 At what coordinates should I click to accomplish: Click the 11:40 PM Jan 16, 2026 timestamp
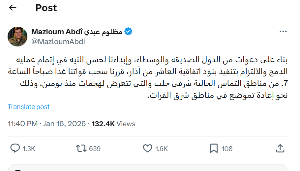point(46,124)
